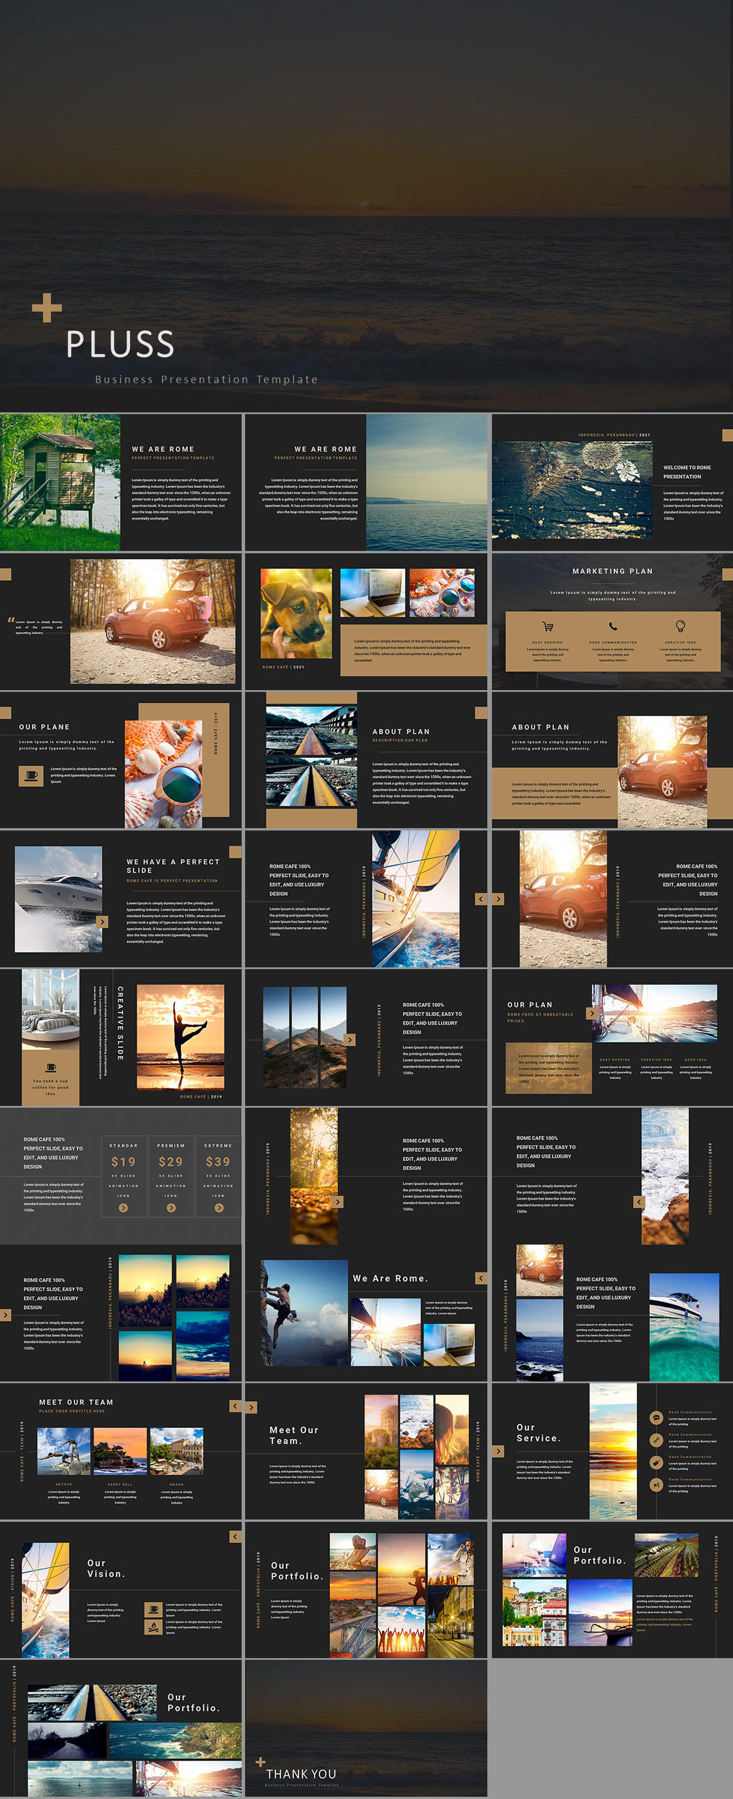Click the arrow button under the $29 Premiem plan
733x1799 pixels.
click(x=171, y=1207)
